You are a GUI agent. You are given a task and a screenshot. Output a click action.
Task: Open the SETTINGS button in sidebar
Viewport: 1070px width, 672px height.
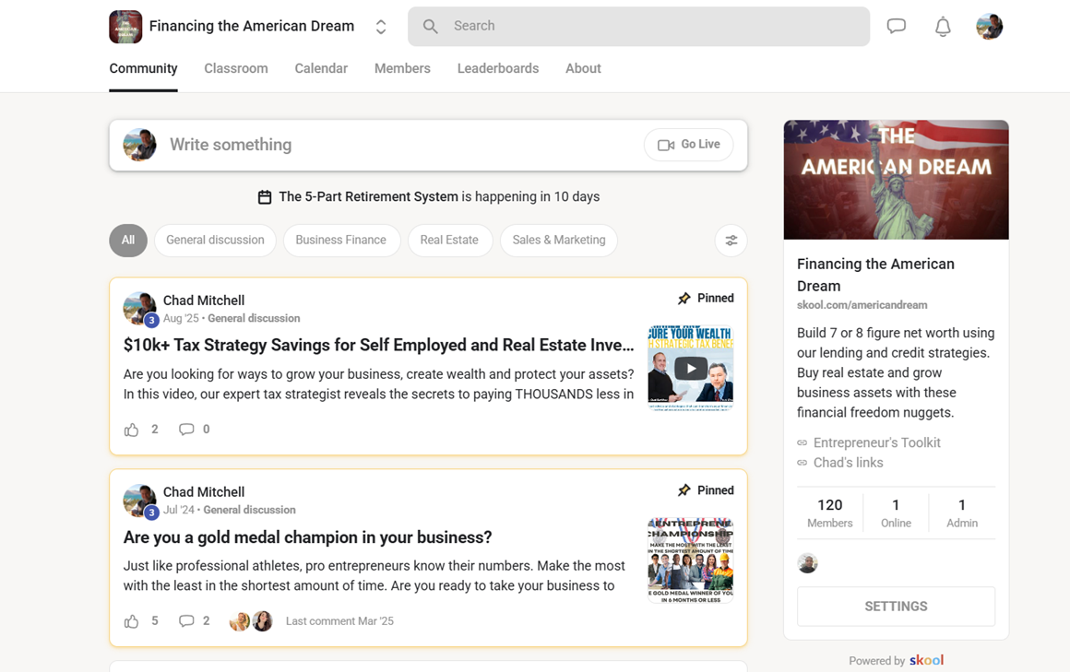click(x=896, y=607)
